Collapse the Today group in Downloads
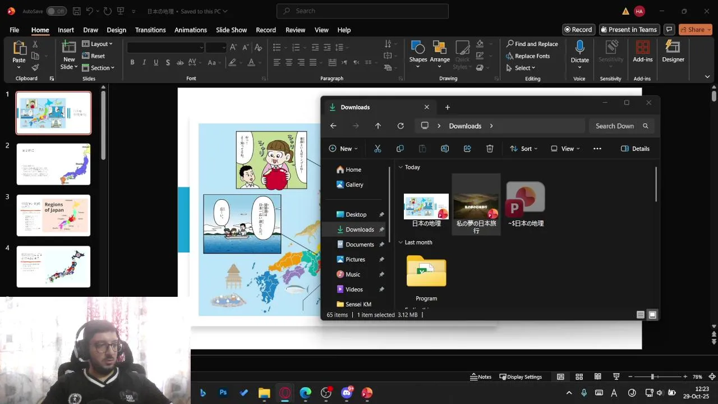 tap(401, 167)
